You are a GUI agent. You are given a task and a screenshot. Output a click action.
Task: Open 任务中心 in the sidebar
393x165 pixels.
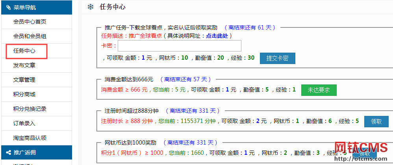tap(24, 51)
